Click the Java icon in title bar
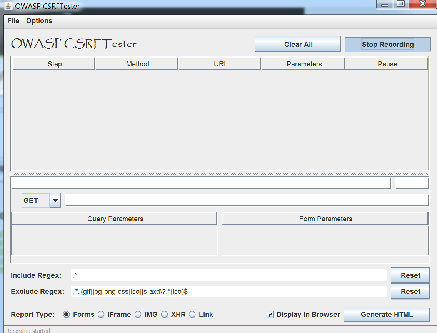The image size is (437, 333). (x=8, y=6)
